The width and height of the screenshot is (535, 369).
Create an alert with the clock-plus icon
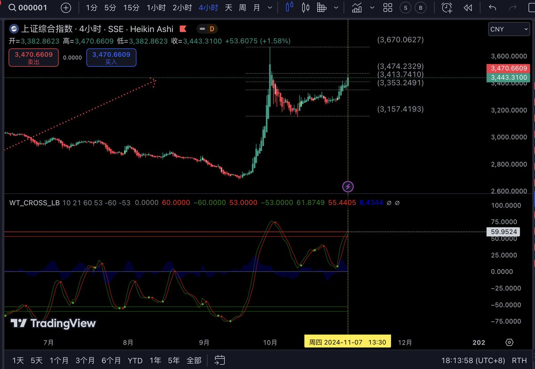click(446, 7)
